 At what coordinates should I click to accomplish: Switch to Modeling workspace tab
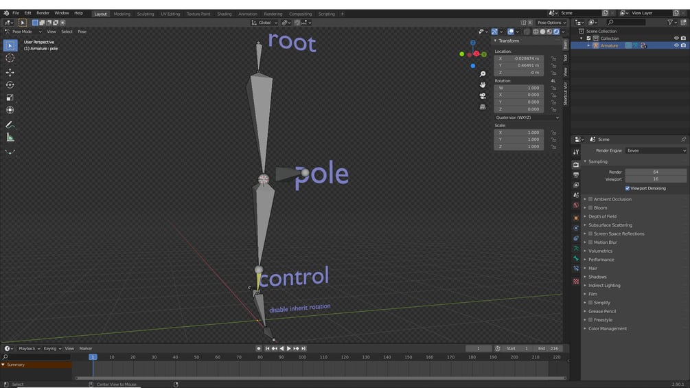tap(122, 14)
